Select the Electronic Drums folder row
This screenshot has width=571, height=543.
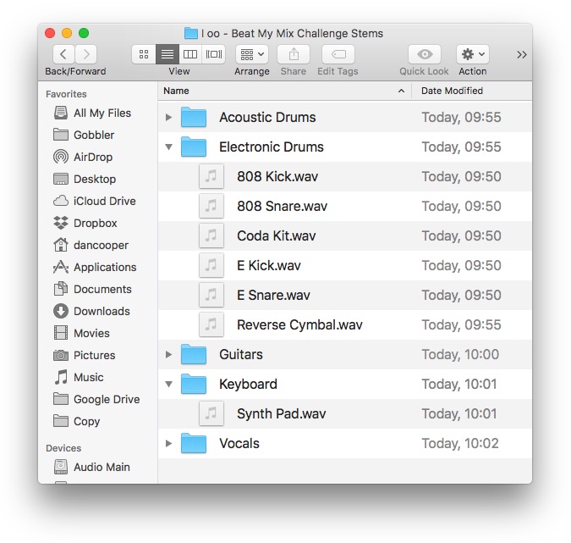click(x=345, y=147)
